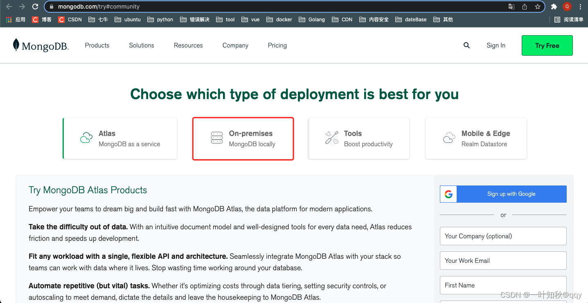
Task: Click the lock icon in address bar
Action: [x=52, y=7]
